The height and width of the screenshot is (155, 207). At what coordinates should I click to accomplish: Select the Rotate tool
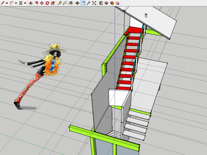[47, 3]
